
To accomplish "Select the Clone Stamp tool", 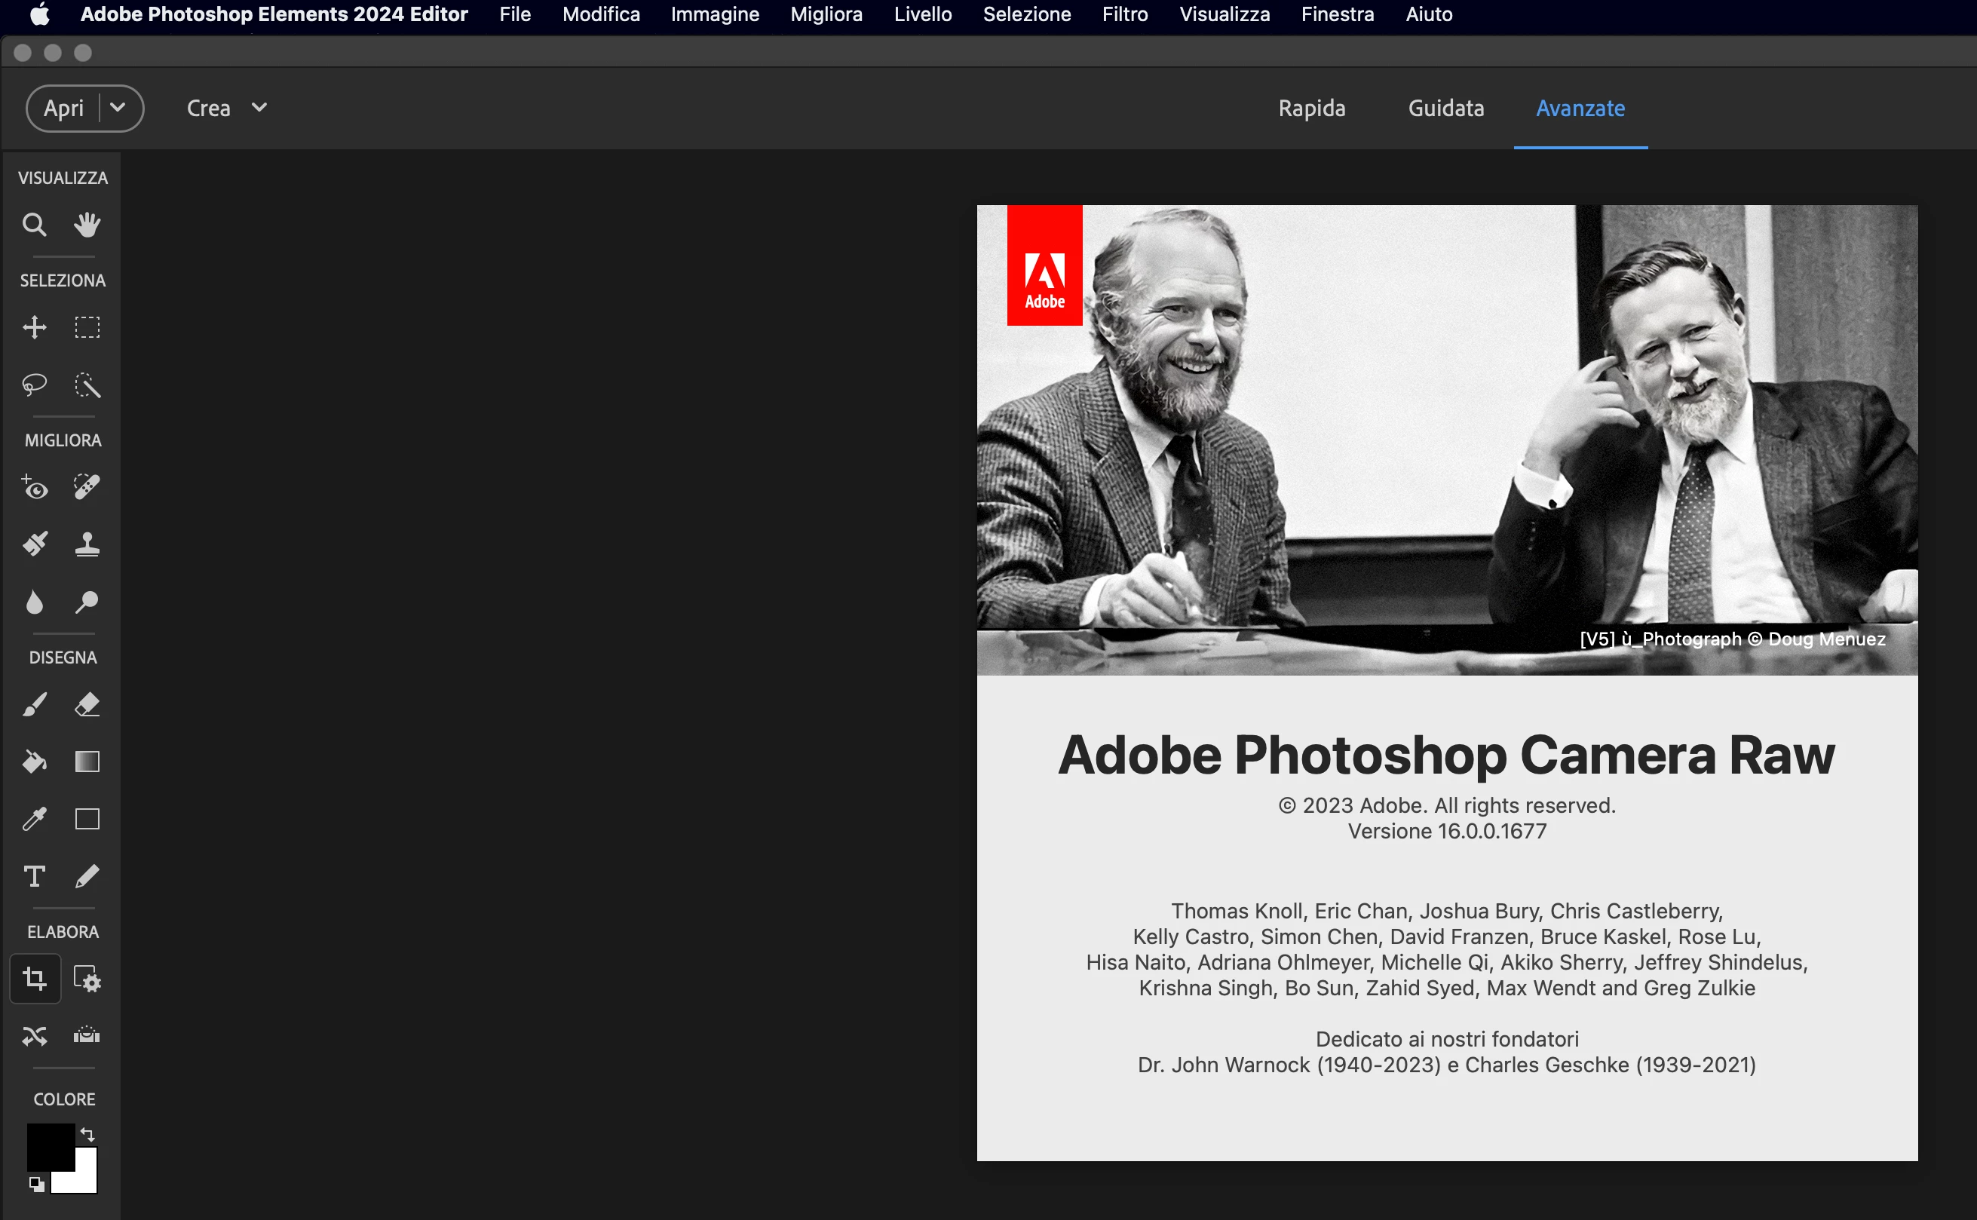I will coord(87,544).
